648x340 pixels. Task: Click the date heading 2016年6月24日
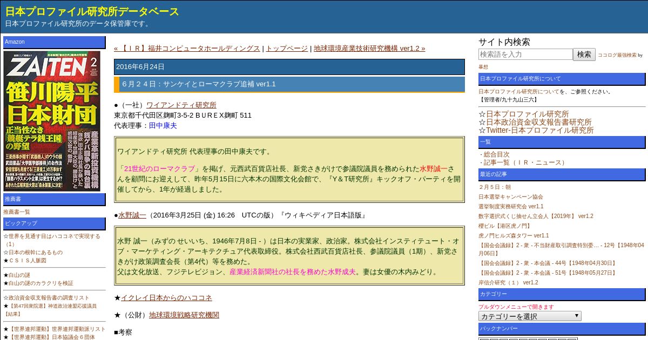pyautogui.click(x=289, y=67)
